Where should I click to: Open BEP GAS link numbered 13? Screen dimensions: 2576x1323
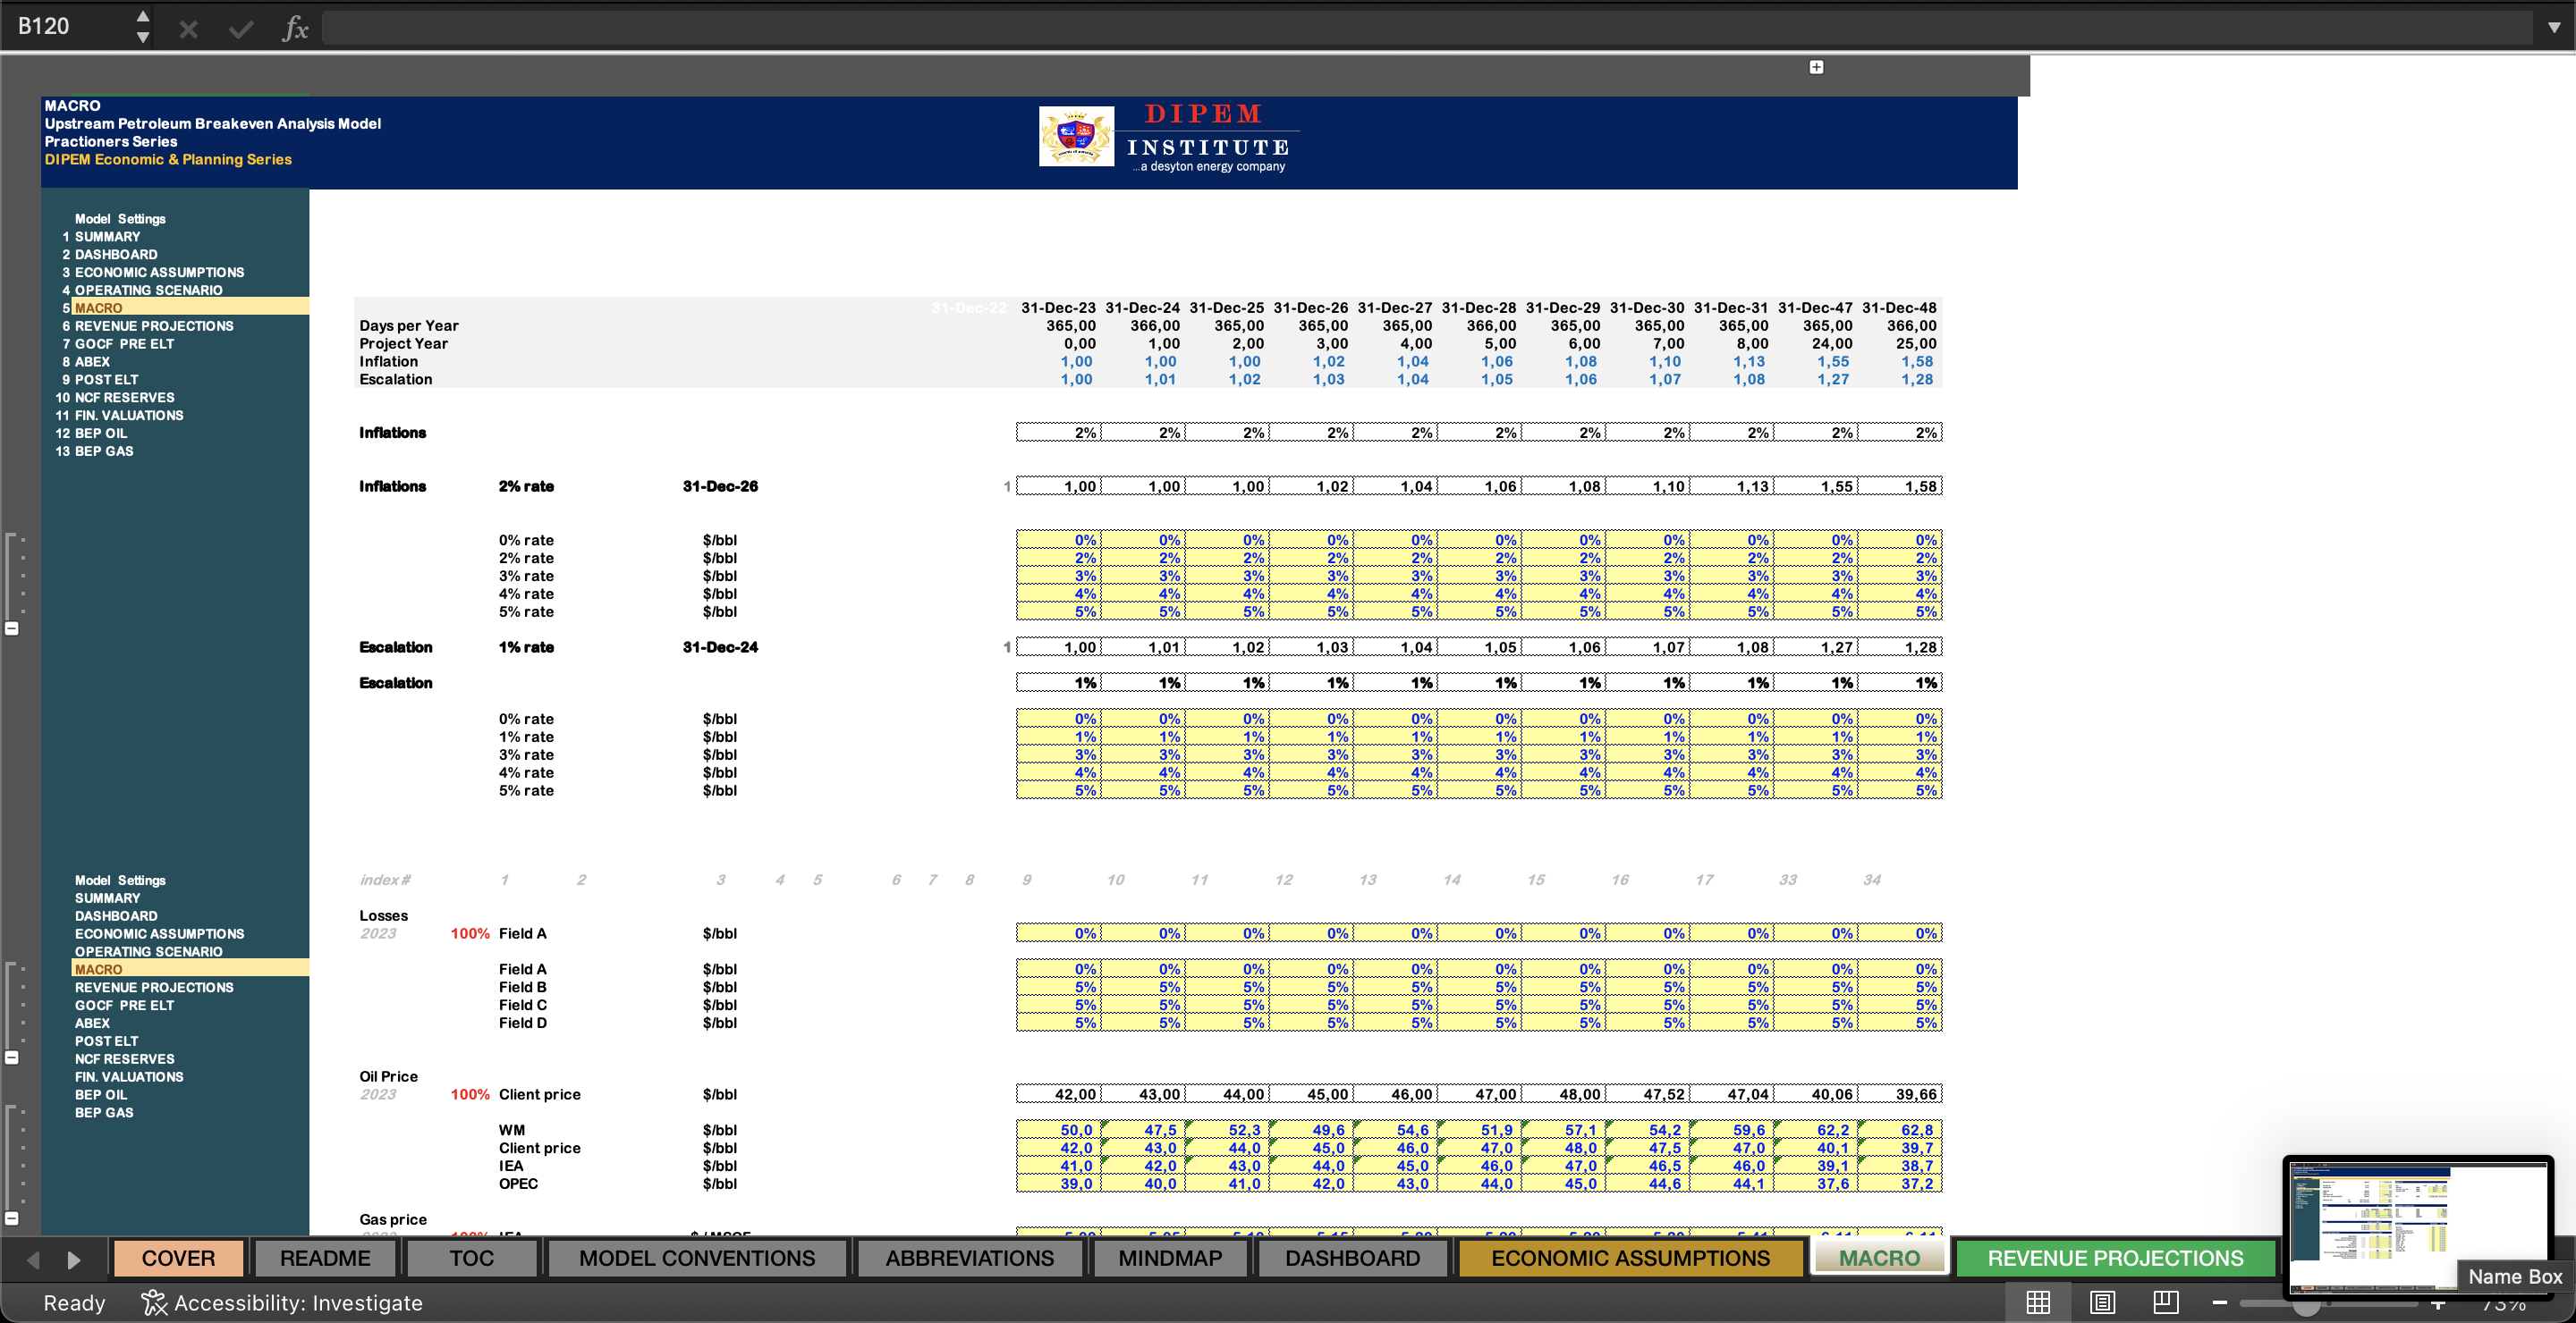104,452
